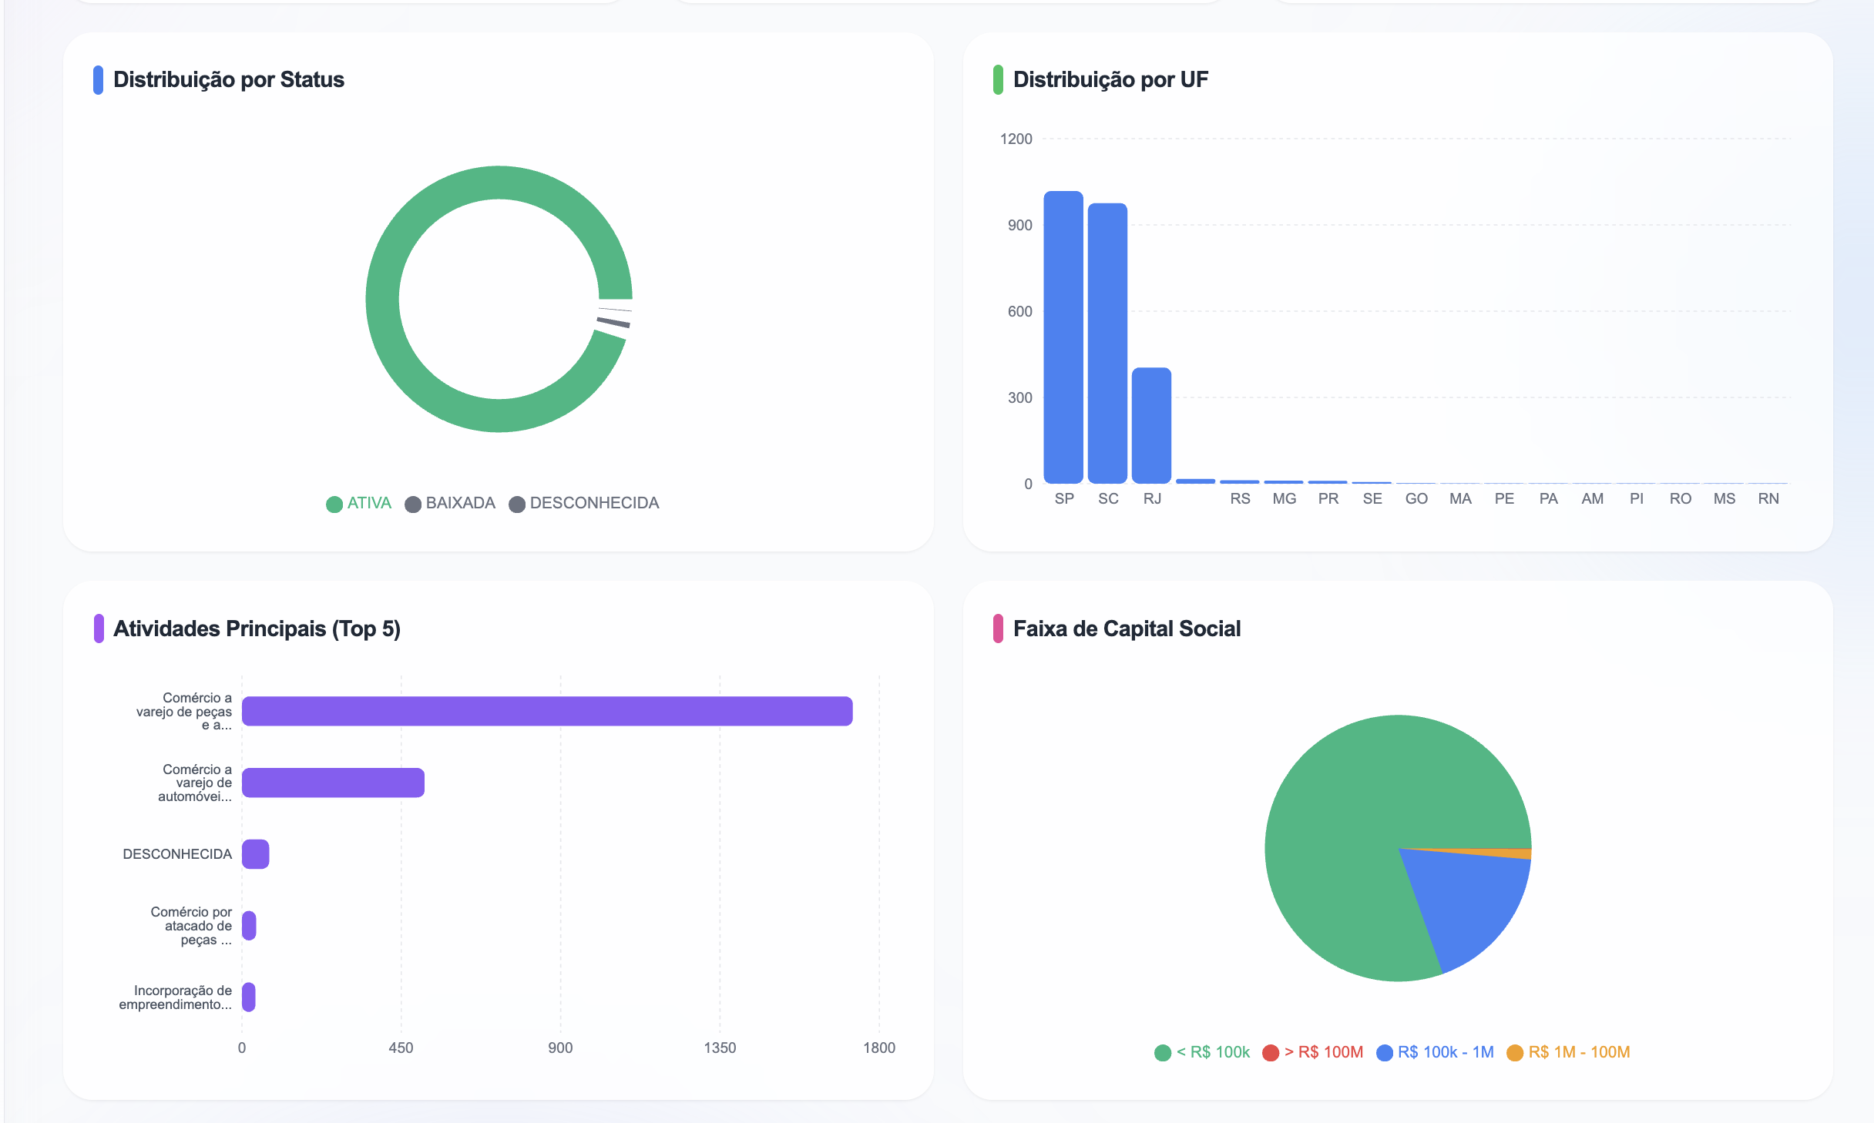Toggle 'R$ 1M - 100M' legend item
The image size is (1874, 1123).
[1568, 1052]
